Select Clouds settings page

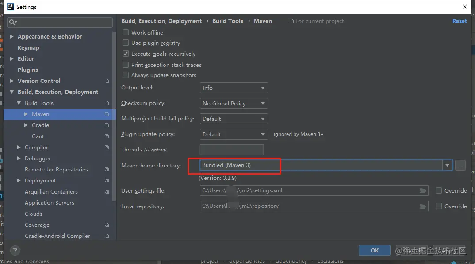point(34,214)
